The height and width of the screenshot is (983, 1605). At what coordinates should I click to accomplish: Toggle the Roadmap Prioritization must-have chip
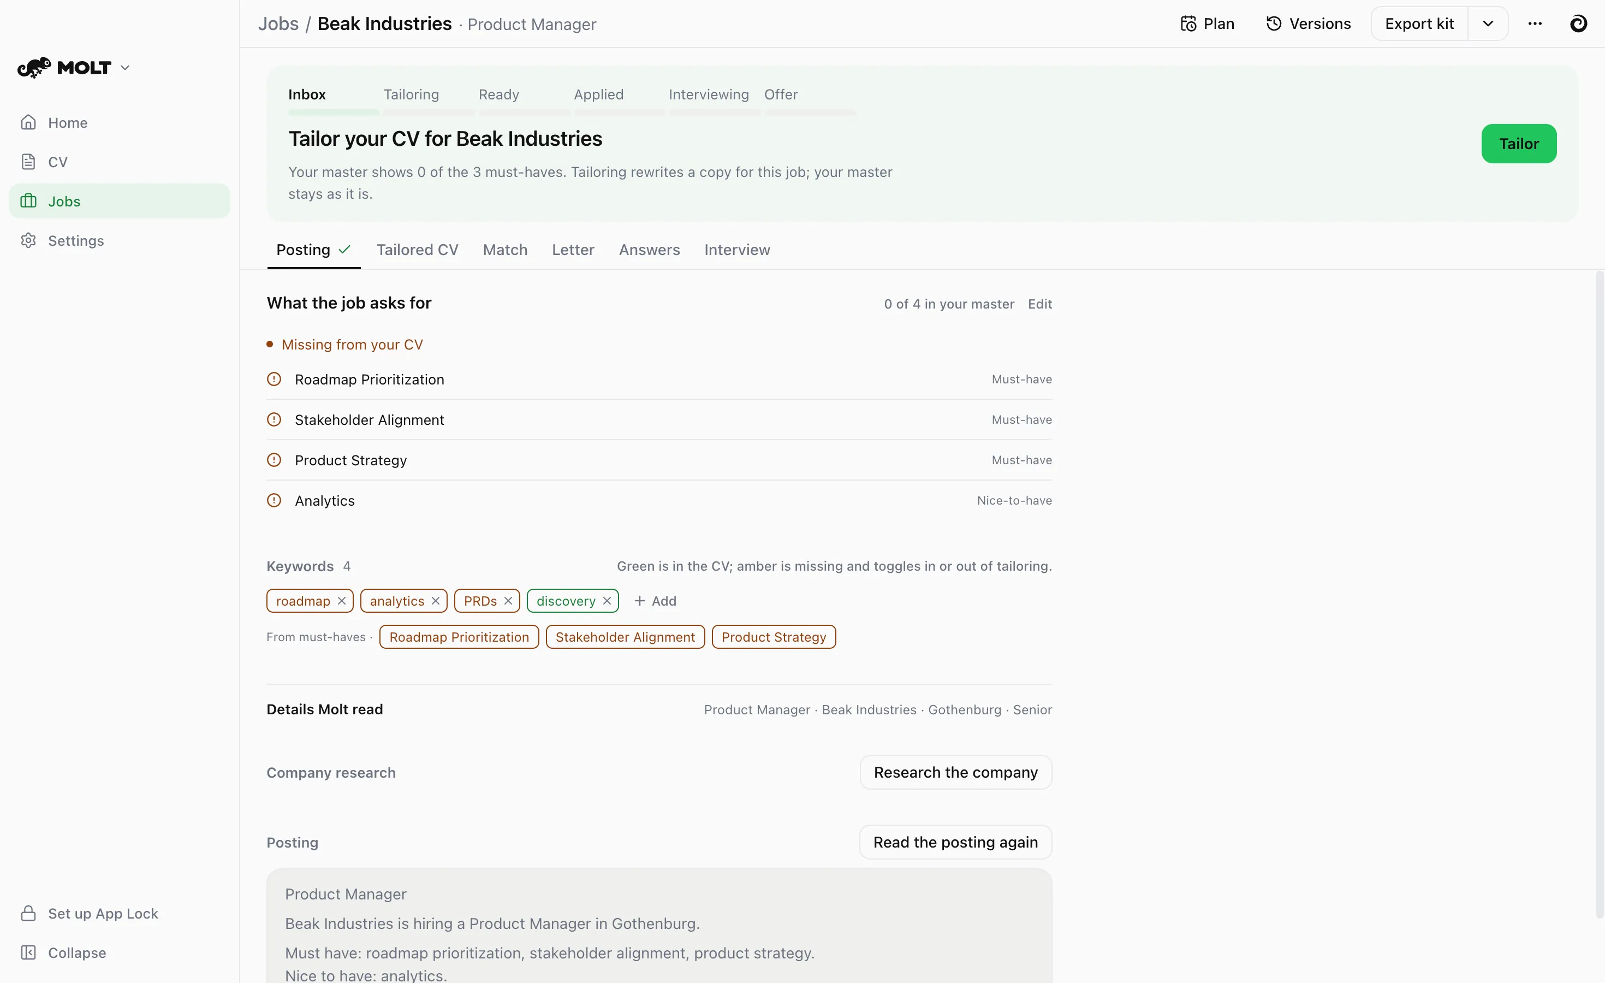pos(459,636)
